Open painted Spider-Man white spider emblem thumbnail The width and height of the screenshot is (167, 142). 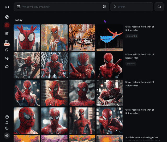click(54, 37)
